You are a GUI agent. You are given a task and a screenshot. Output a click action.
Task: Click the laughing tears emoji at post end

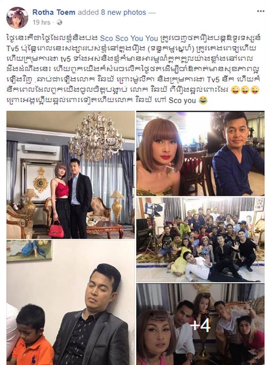click(x=203, y=100)
